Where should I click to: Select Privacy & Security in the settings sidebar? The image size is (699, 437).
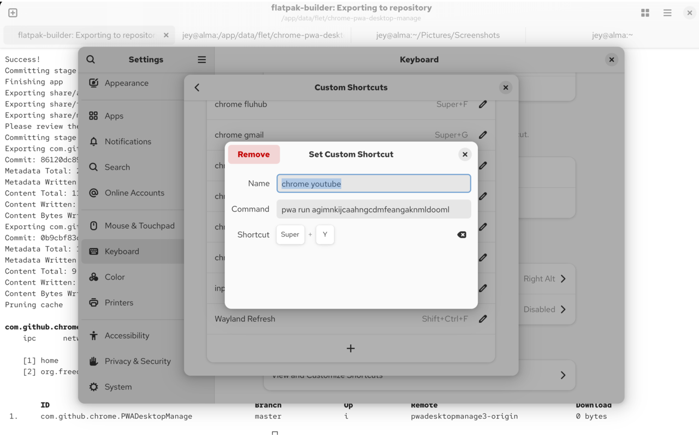click(138, 361)
